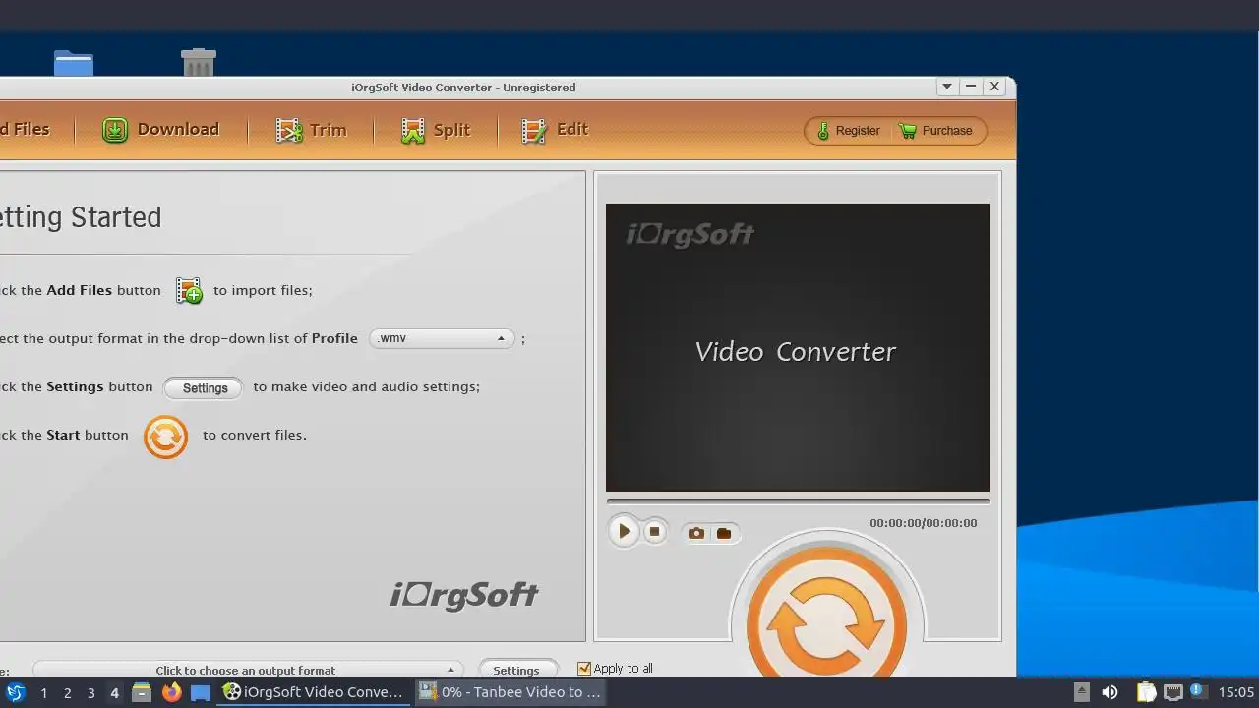This screenshot has height=708, width=1259.
Task: Switch to Tanbee Video taskbar entry
Action: pos(510,692)
